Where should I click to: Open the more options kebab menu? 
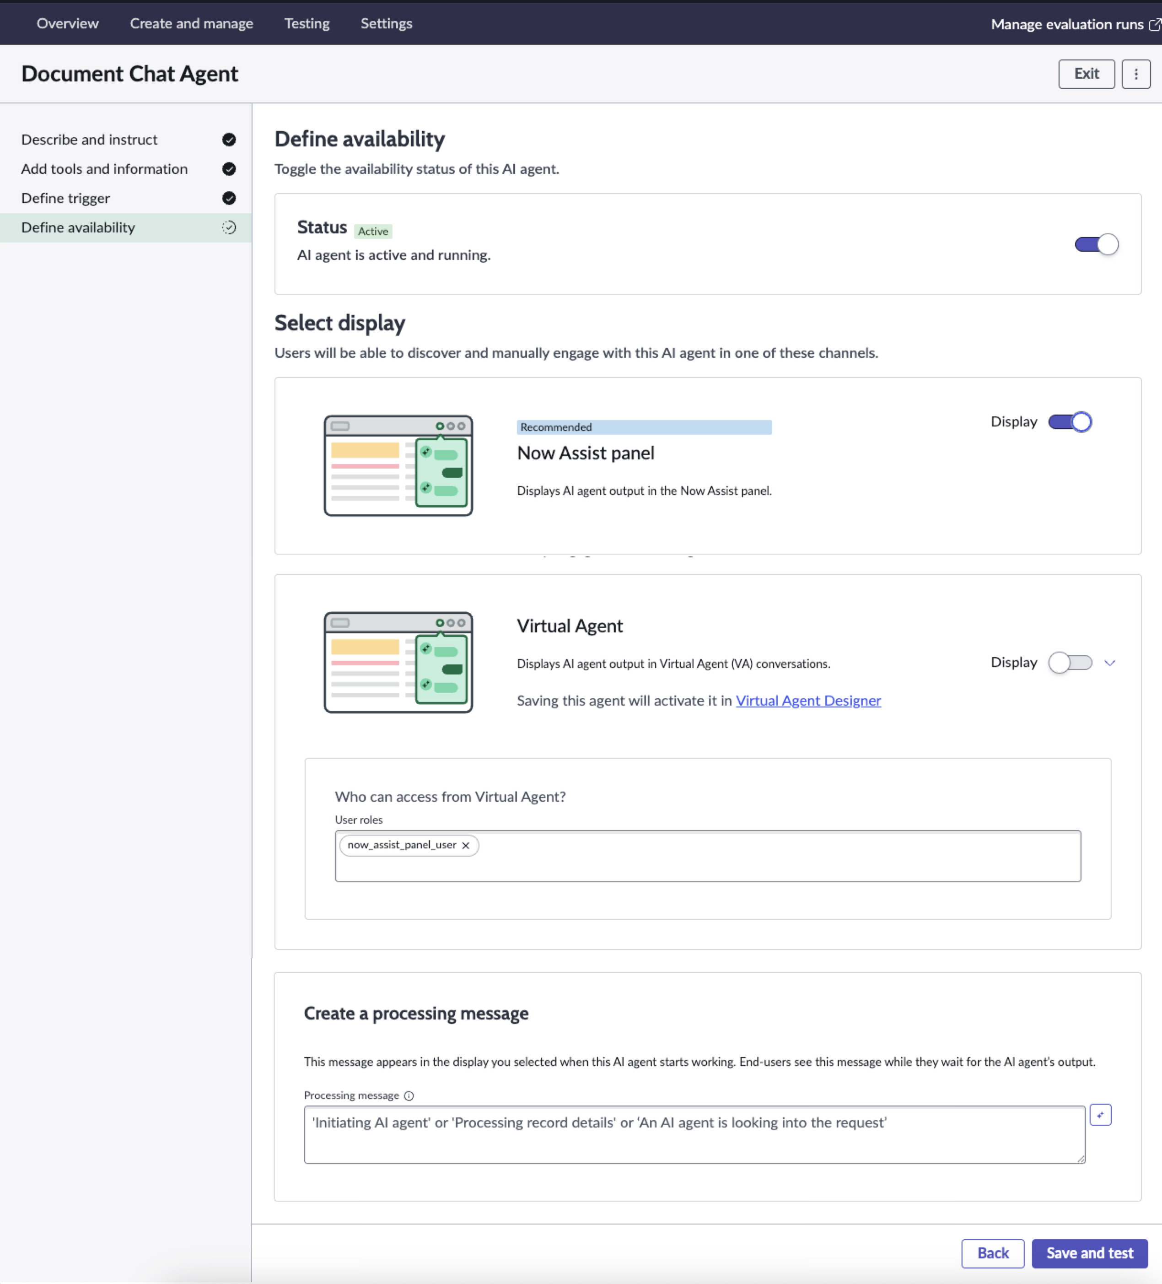pyautogui.click(x=1135, y=74)
